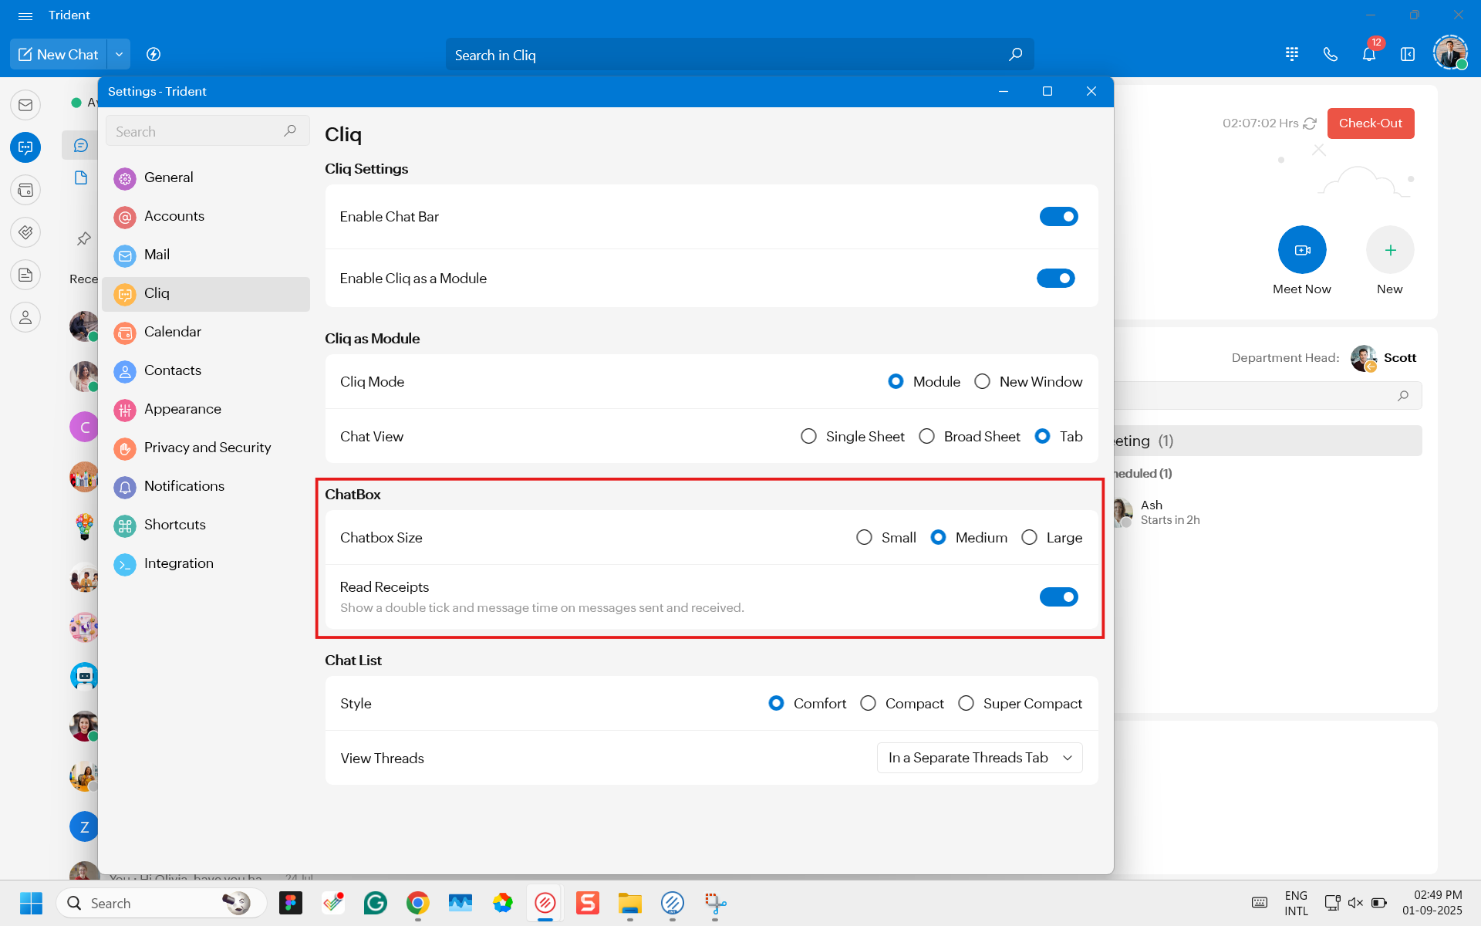The width and height of the screenshot is (1481, 926).
Task: Expand the View Threads dropdown
Action: click(x=980, y=759)
